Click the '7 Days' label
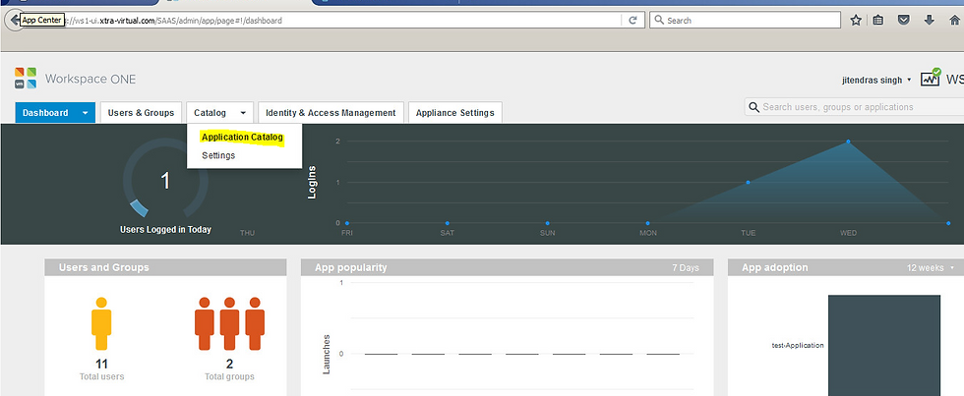 (x=686, y=268)
